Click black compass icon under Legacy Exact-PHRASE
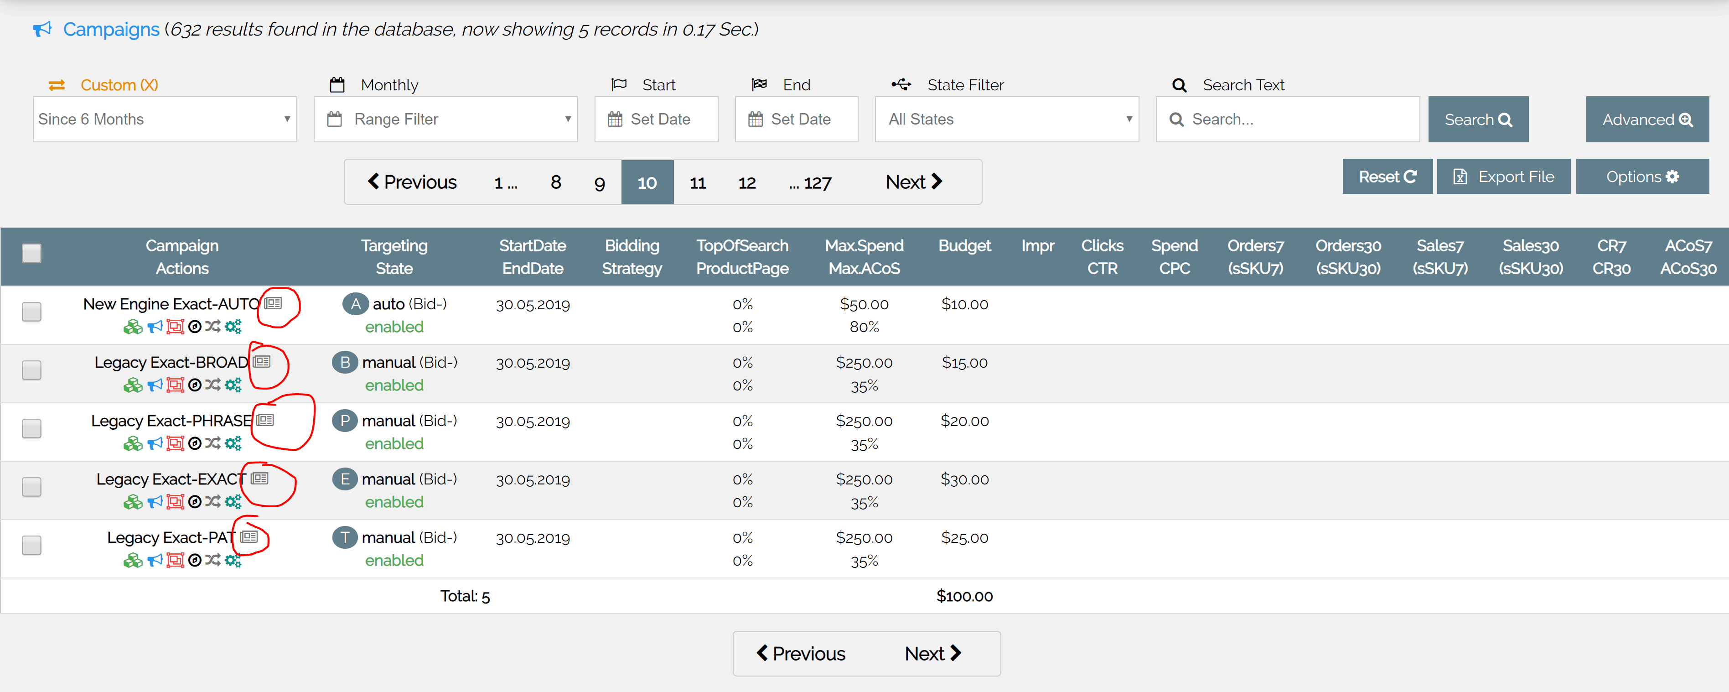 click(195, 444)
